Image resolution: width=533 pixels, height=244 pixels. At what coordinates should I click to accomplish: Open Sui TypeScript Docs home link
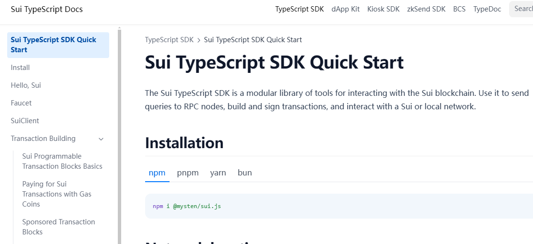[46, 9]
